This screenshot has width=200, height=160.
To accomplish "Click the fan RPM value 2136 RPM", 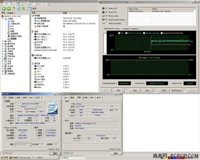I will point(67,58).
